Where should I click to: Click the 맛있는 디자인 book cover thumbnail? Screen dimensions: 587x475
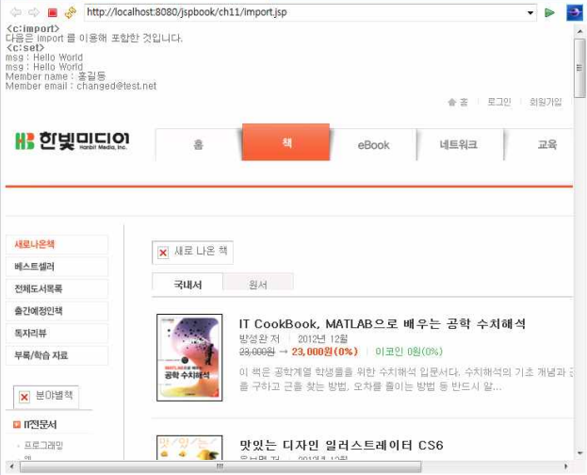point(189,448)
